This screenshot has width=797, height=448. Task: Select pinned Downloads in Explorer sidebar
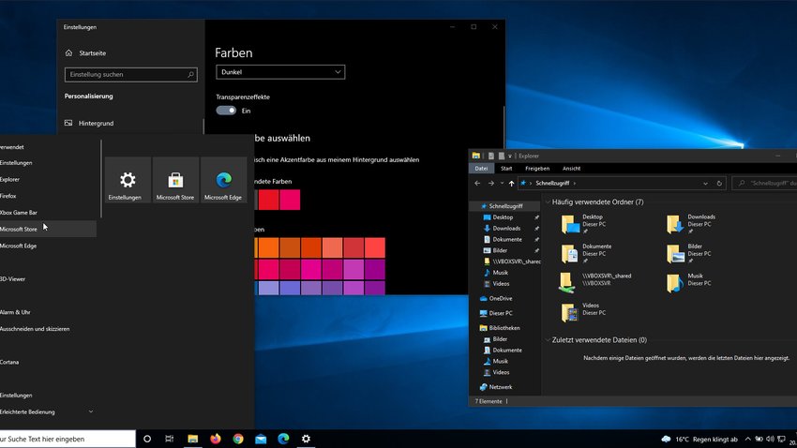tap(504, 229)
